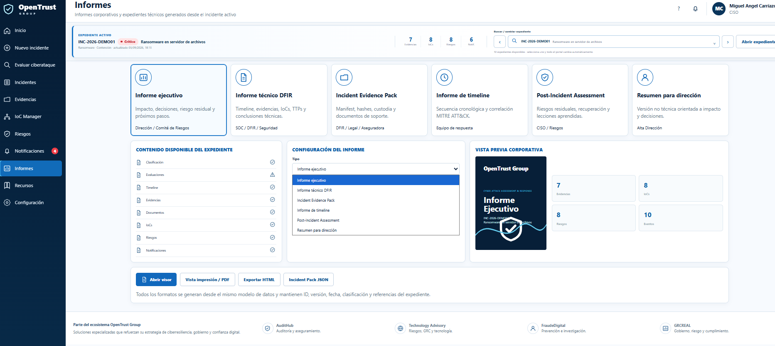The image size is (775, 346).
Task: Click the Clasificación check status icon
Action: (273, 162)
